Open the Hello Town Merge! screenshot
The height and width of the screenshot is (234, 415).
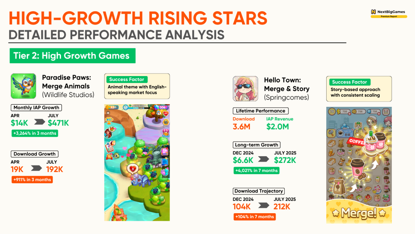point(359,165)
